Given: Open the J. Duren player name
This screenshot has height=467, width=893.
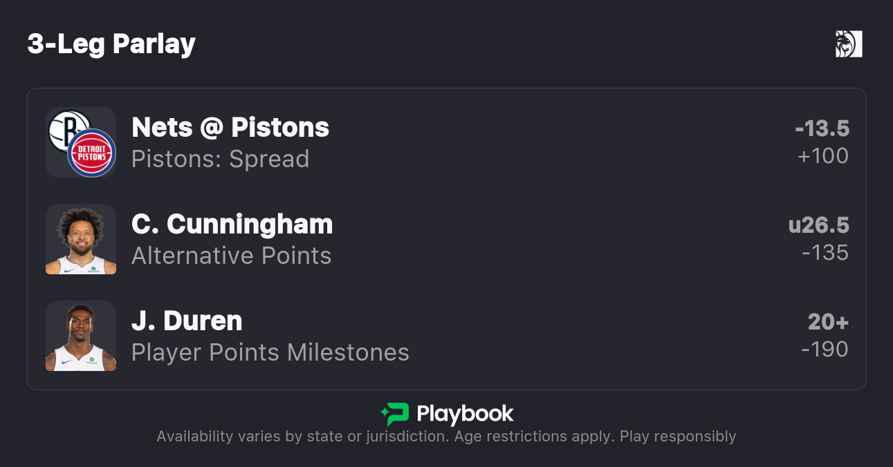Looking at the screenshot, I should (x=187, y=321).
